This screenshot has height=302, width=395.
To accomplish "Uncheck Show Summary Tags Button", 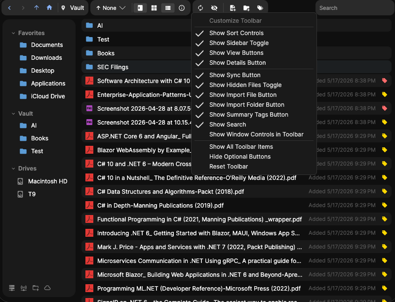I will [x=254, y=115].
